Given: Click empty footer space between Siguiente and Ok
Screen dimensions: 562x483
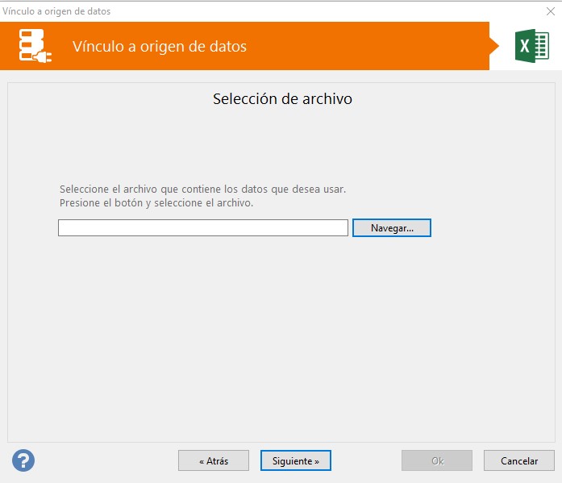Looking at the screenshot, I should click(x=367, y=461).
